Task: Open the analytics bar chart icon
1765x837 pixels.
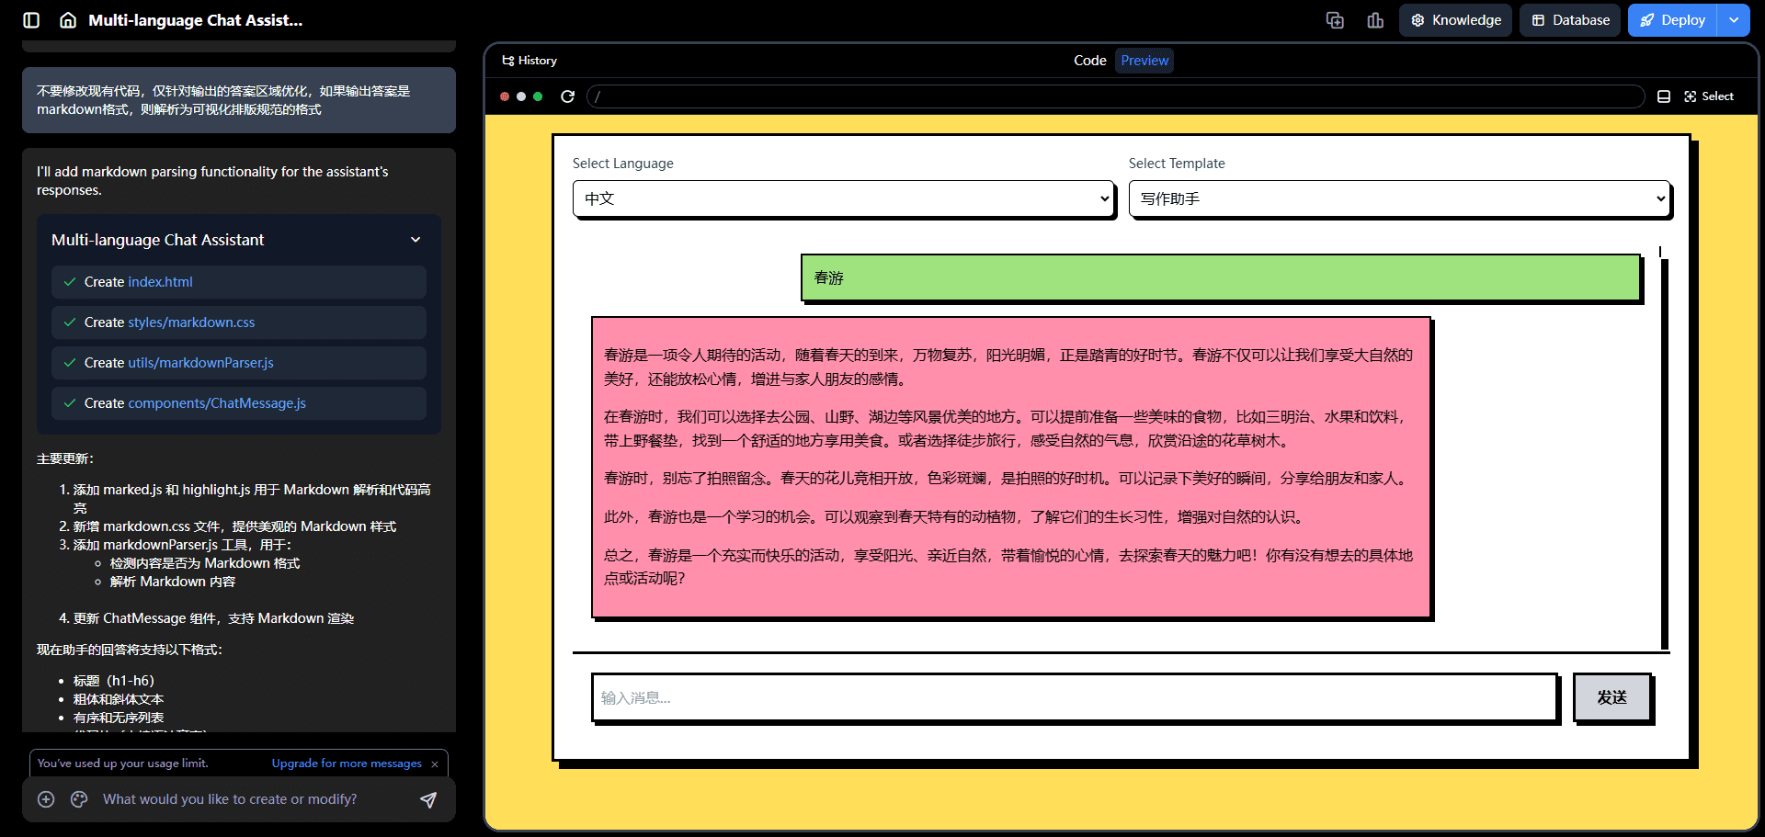Action: [1375, 20]
